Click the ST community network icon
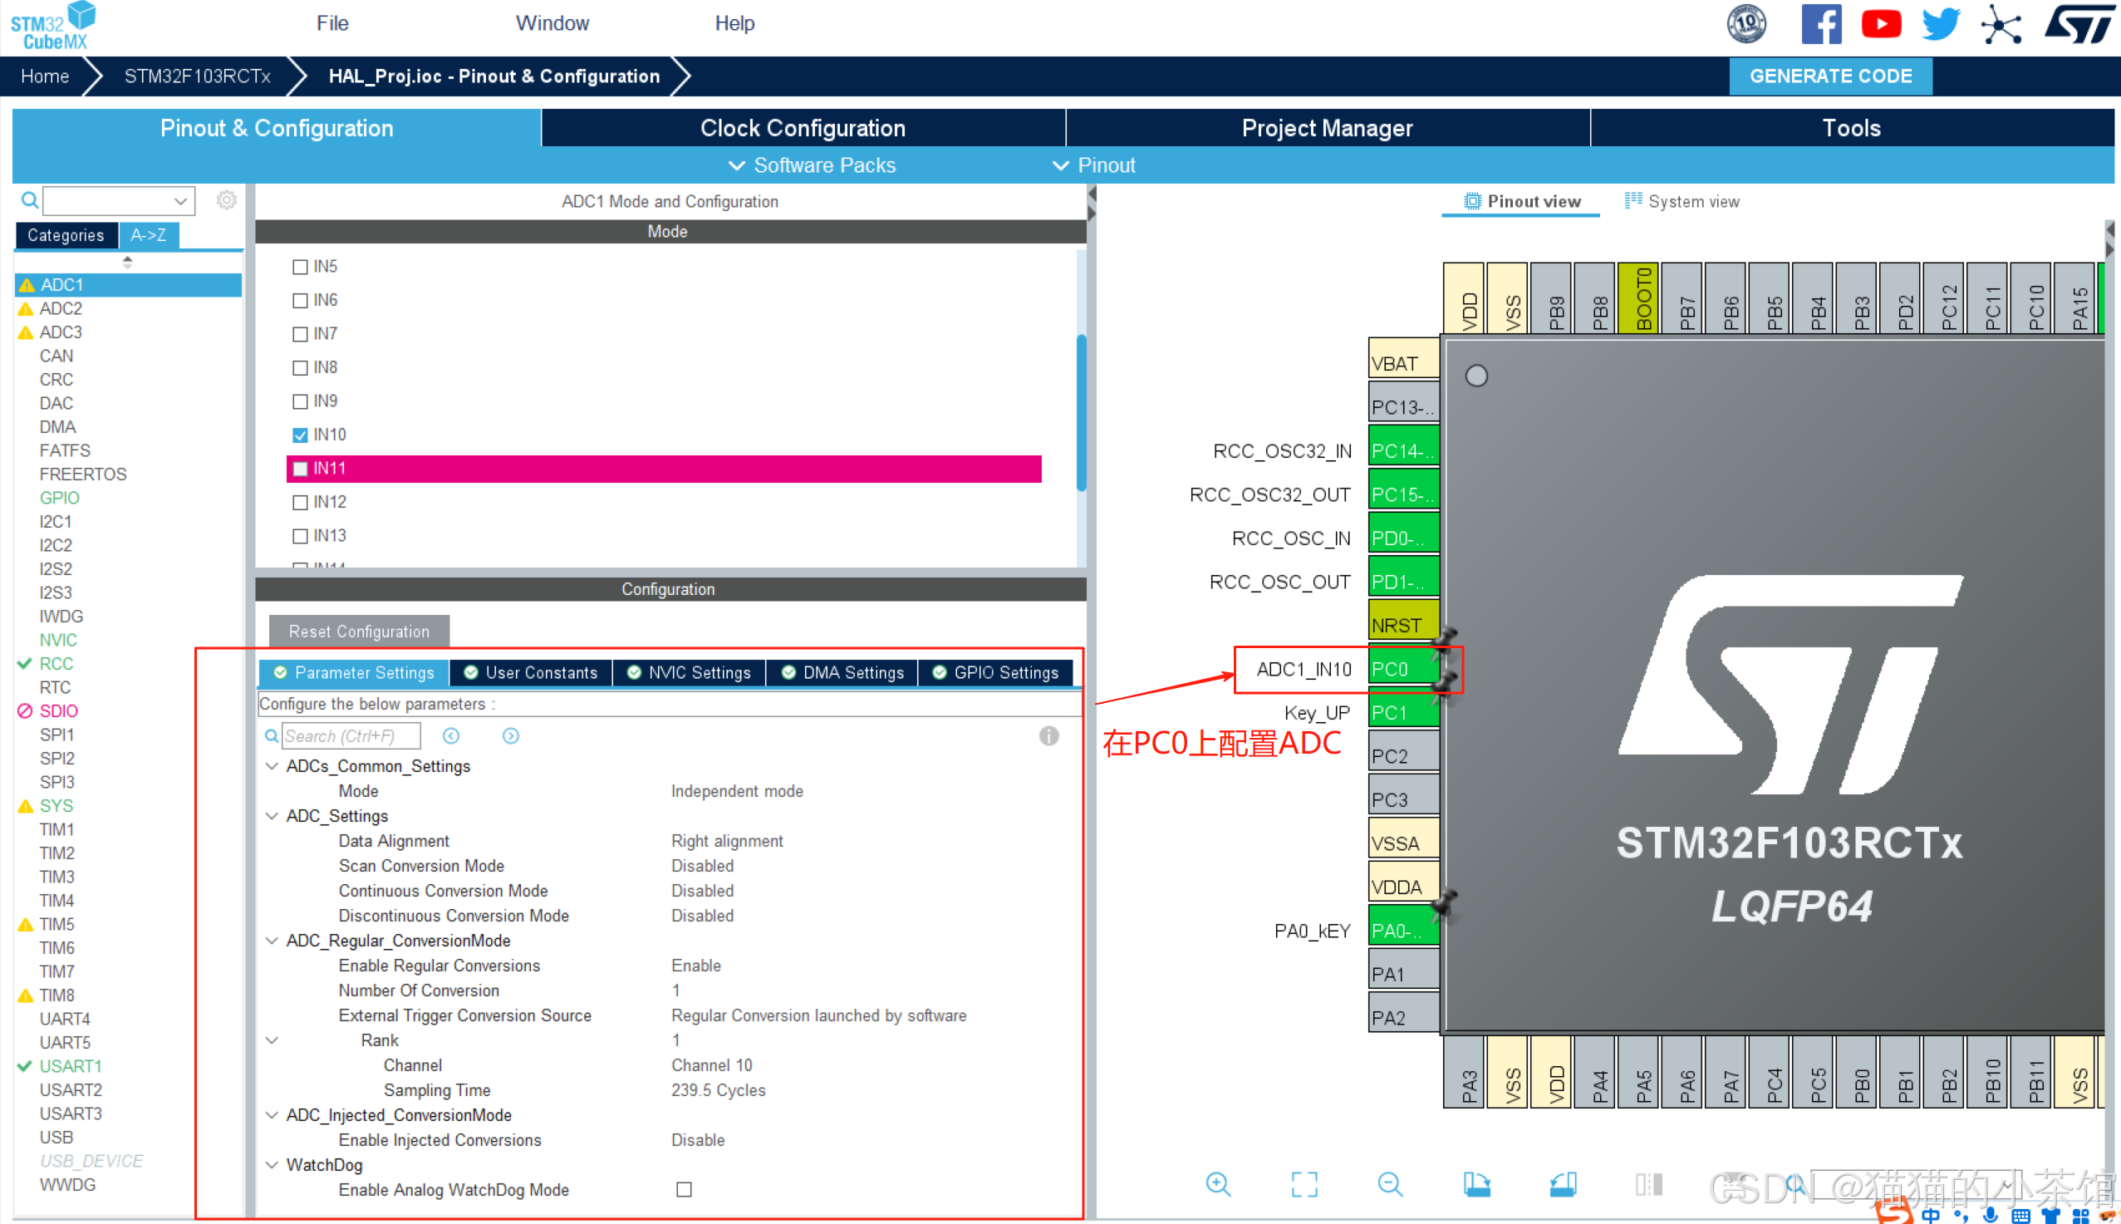 (x=2001, y=23)
